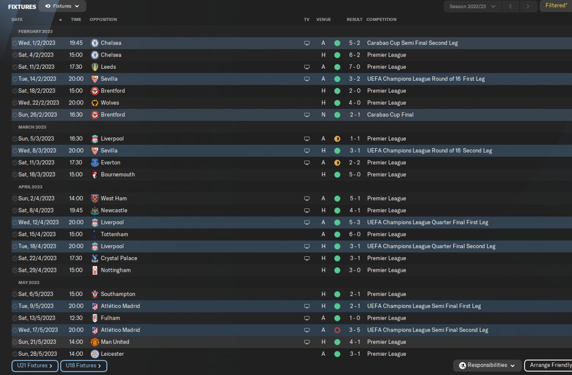Image resolution: width=572 pixels, height=375 pixels.
Task: Click the UEFA Champions League Quarter Final First Leg text
Action: (428, 222)
